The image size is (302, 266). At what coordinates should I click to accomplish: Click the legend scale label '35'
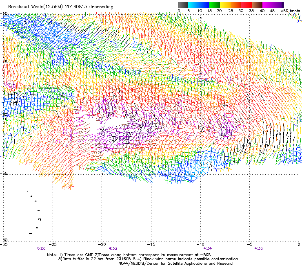(x=251, y=11)
